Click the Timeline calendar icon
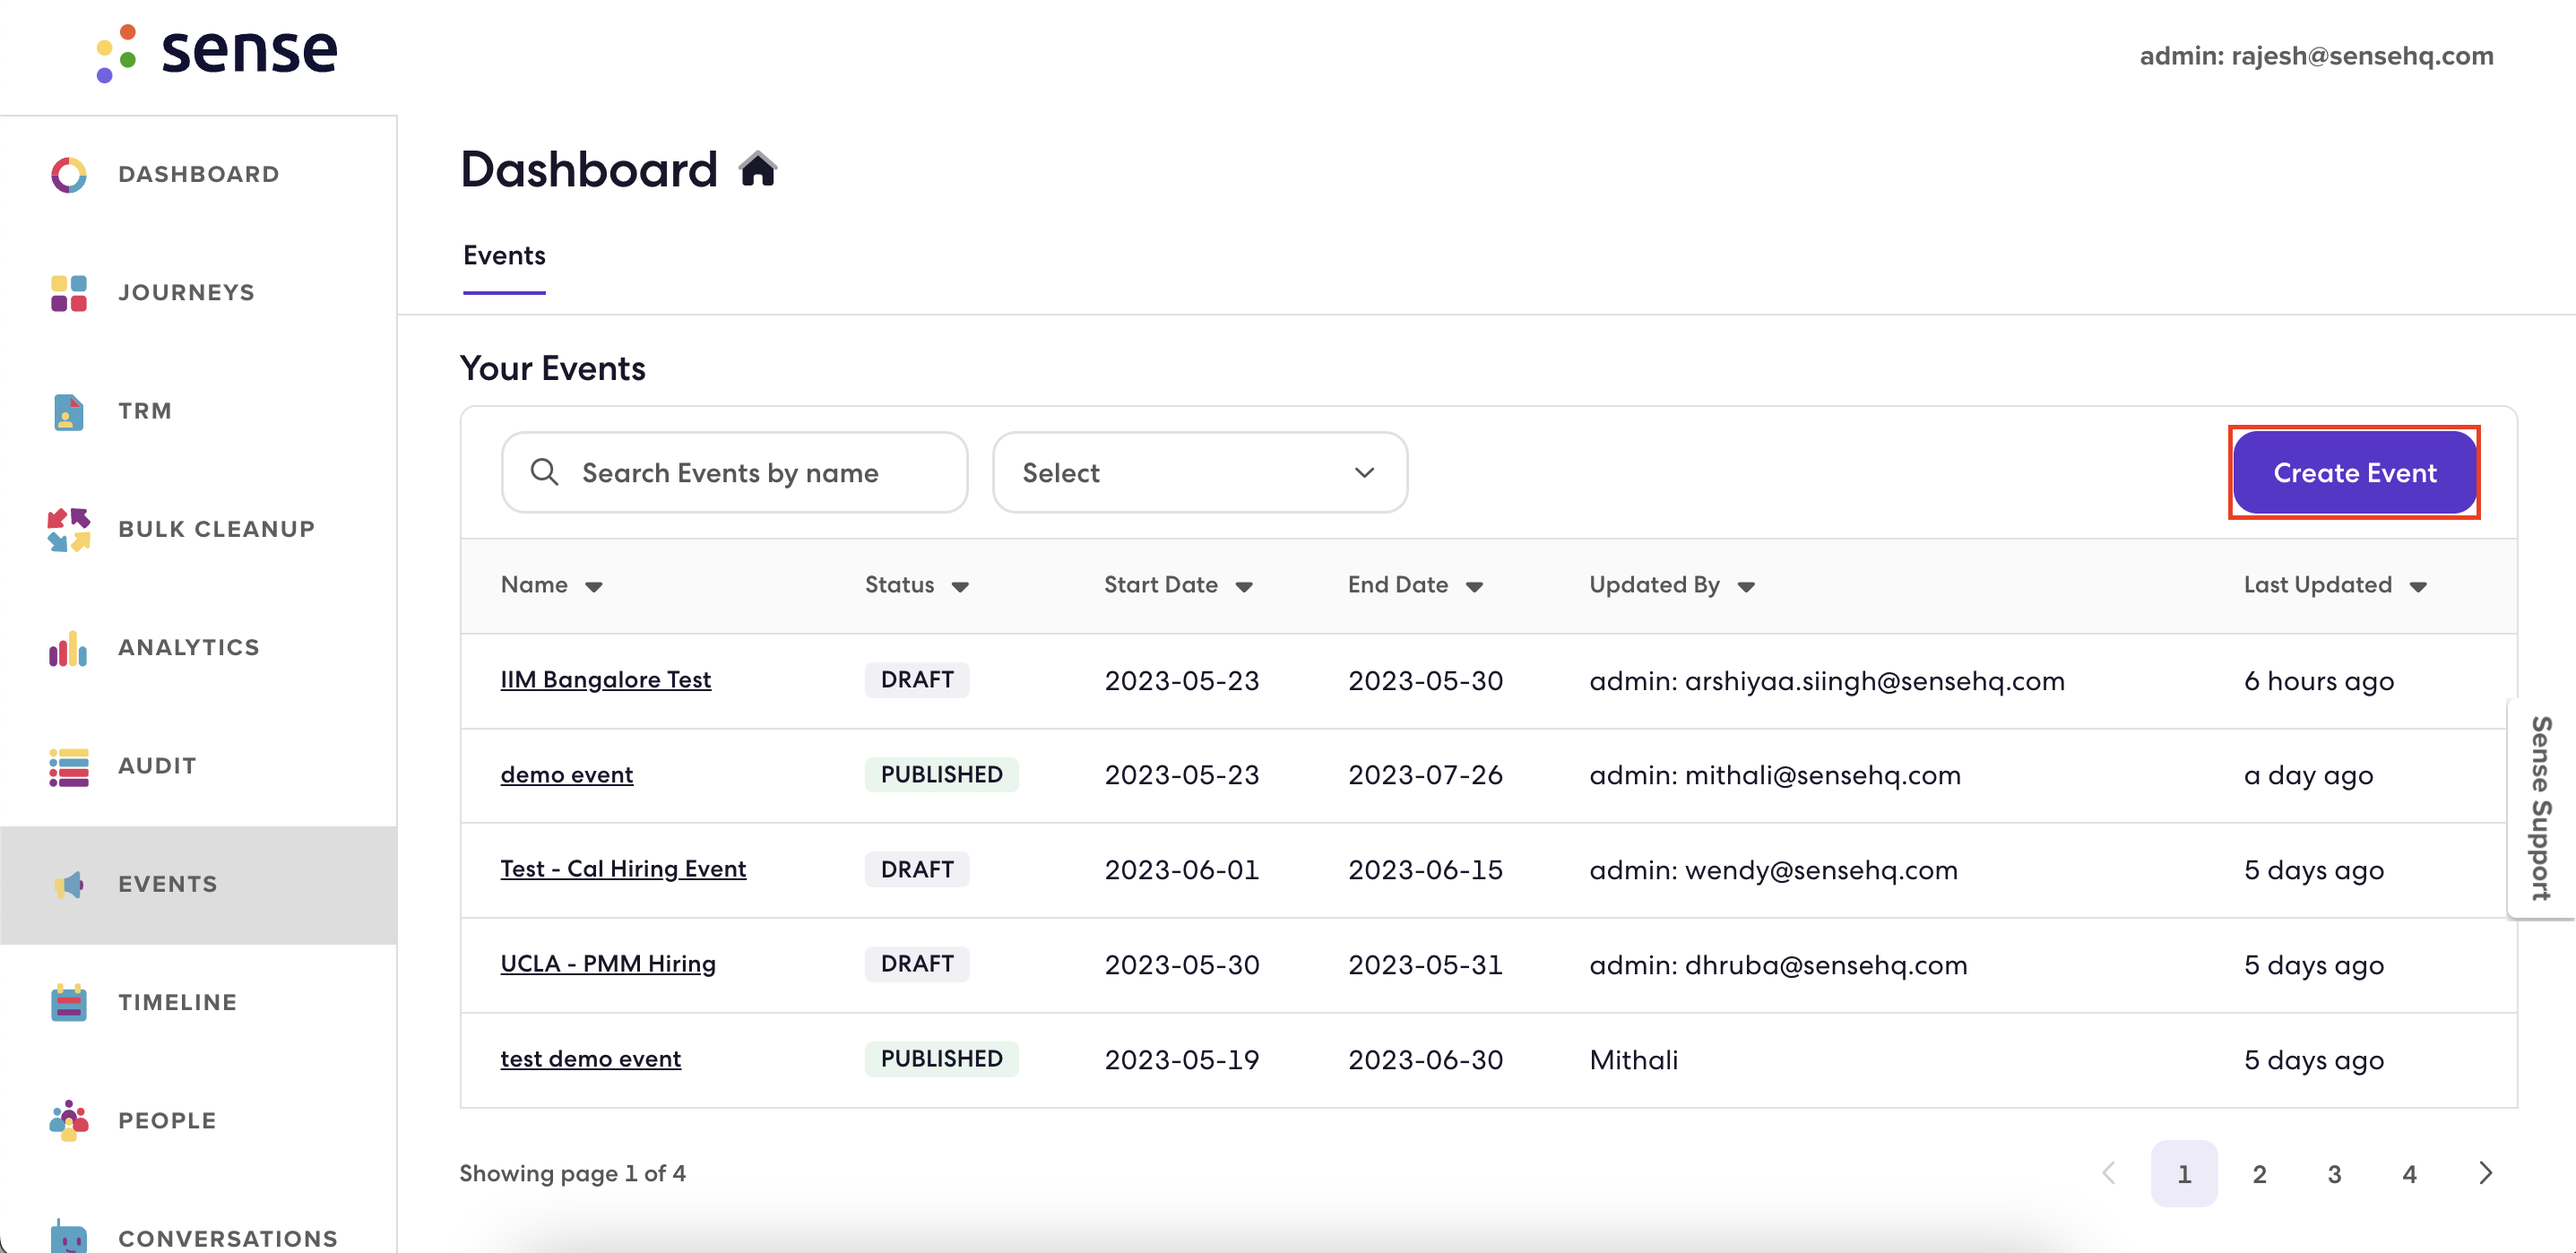This screenshot has height=1253, width=2576. coord(69,1002)
